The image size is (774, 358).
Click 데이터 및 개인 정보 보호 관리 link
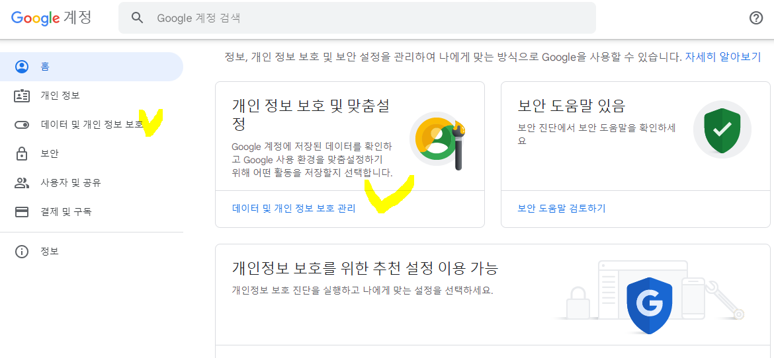[x=294, y=208]
